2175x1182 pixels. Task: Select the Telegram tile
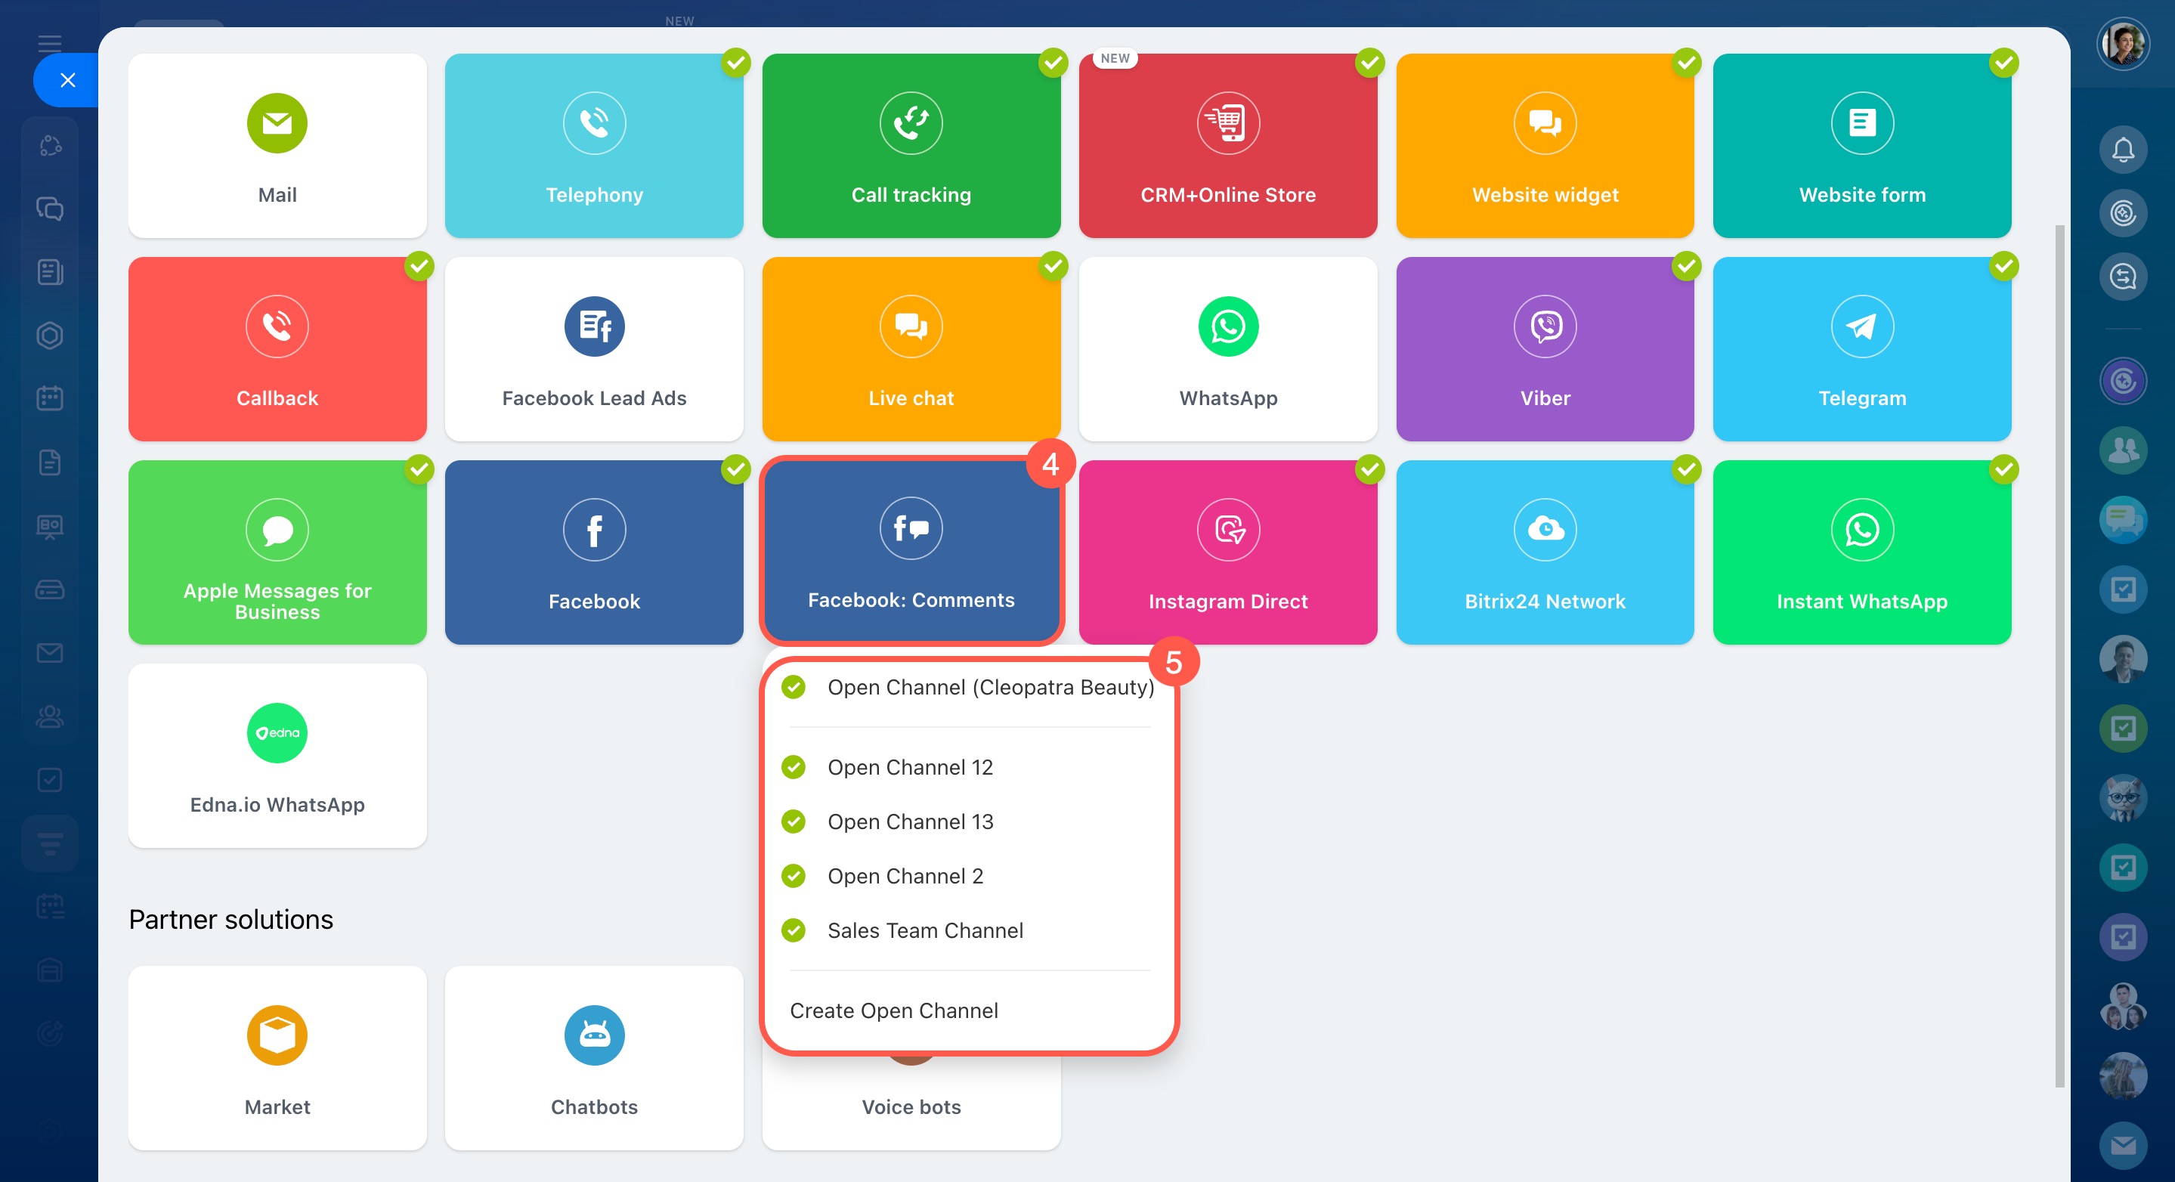pyautogui.click(x=1861, y=348)
